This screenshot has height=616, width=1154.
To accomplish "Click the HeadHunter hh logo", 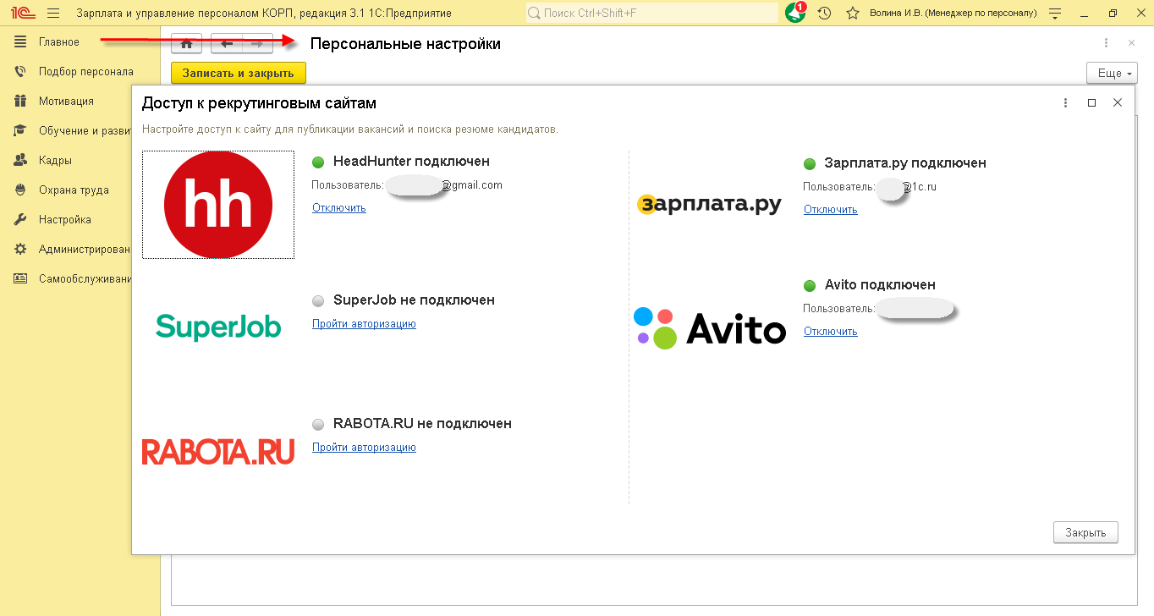I will pyautogui.click(x=218, y=205).
